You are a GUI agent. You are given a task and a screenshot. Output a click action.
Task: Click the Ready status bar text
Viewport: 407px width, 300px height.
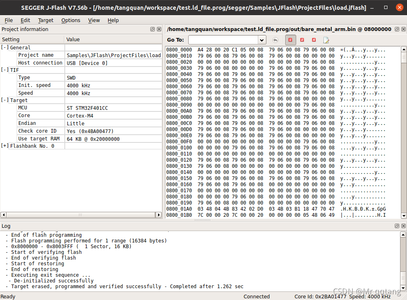coord(8,296)
